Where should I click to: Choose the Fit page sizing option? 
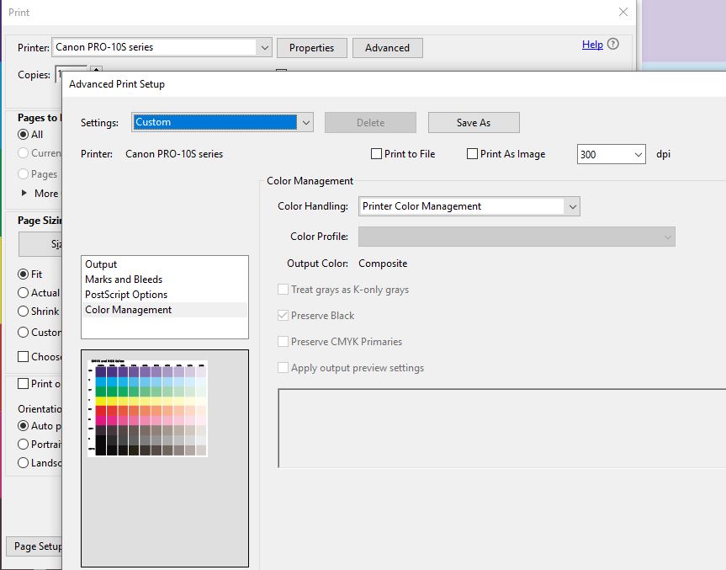click(24, 274)
